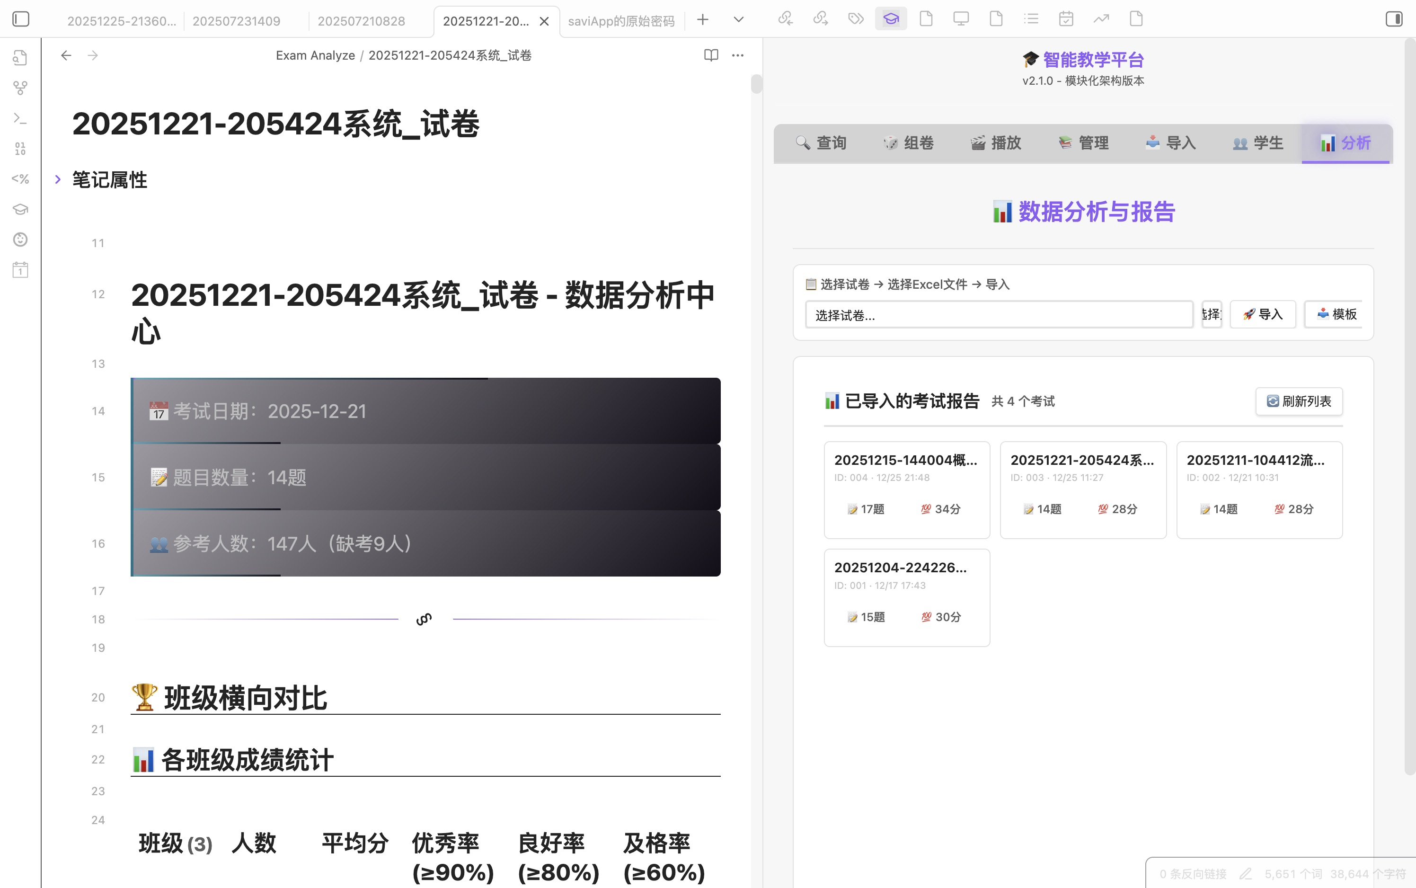Open the more options menu of current note
Viewport: 1416px width, 888px height.
[x=737, y=54]
